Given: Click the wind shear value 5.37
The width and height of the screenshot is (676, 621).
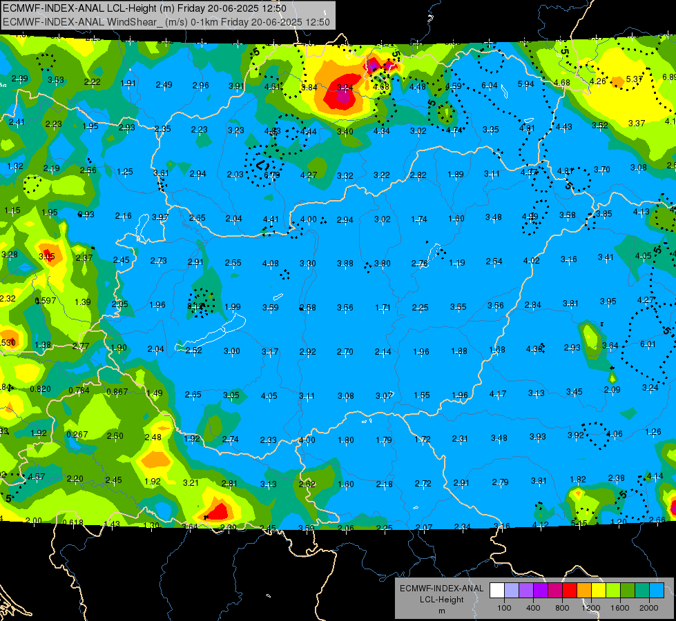Looking at the screenshot, I should point(634,79).
